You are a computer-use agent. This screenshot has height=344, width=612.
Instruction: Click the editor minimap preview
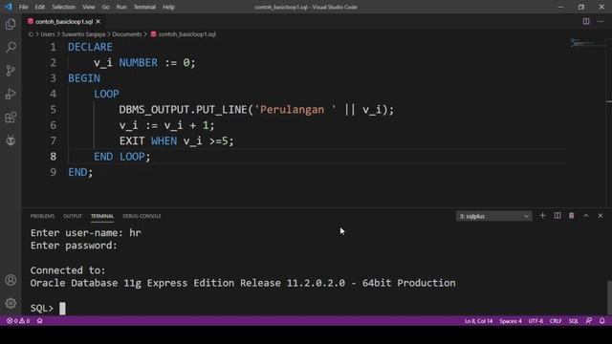587,43
